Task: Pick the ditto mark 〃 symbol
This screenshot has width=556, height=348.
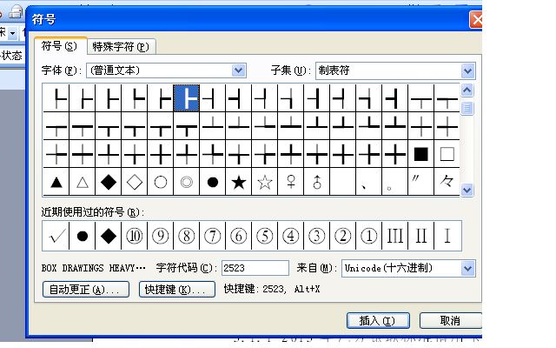Action: point(420,182)
